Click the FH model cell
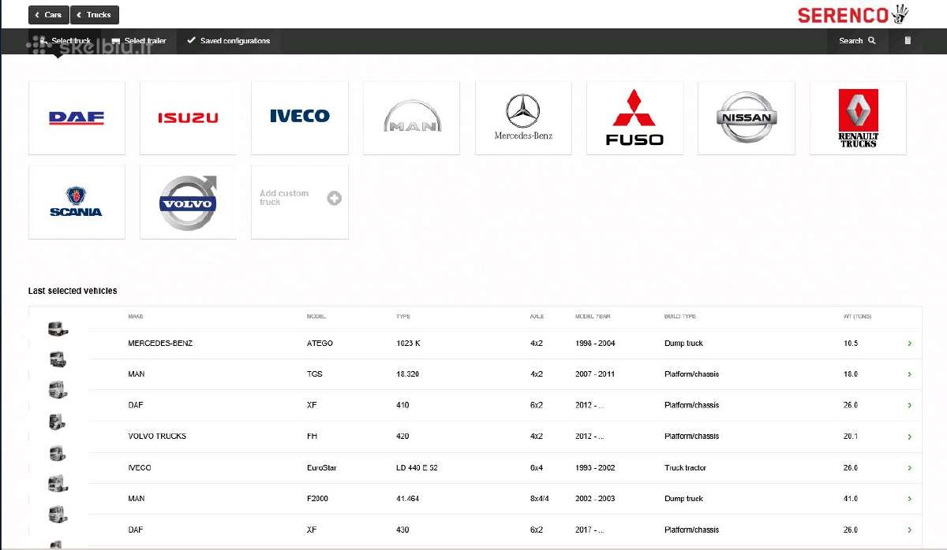This screenshot has height=550, width=947. tap(312, 437)
